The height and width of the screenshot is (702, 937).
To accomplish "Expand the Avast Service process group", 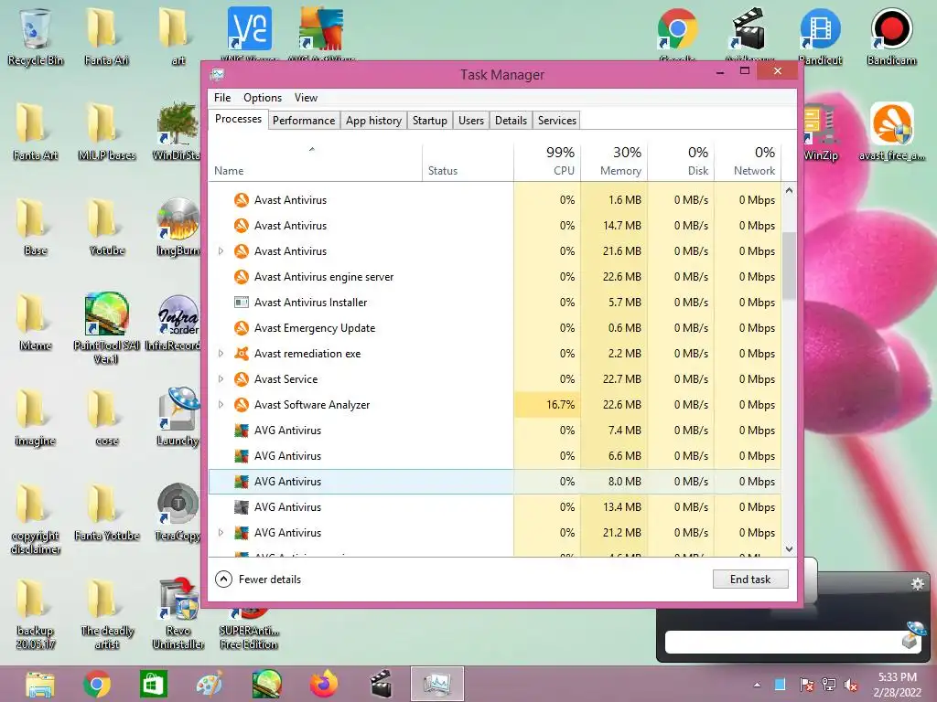I will click(x=221, y=379).
